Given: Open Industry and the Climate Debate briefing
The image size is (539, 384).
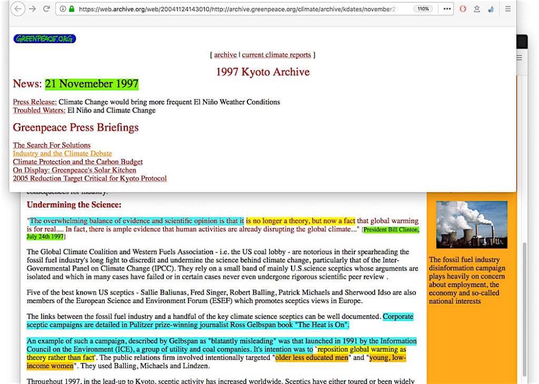Looking at the screenshot, I should tap(62, 154).
